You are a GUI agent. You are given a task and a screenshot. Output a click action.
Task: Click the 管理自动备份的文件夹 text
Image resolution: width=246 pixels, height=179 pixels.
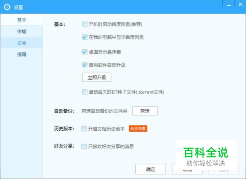(105, 111)
